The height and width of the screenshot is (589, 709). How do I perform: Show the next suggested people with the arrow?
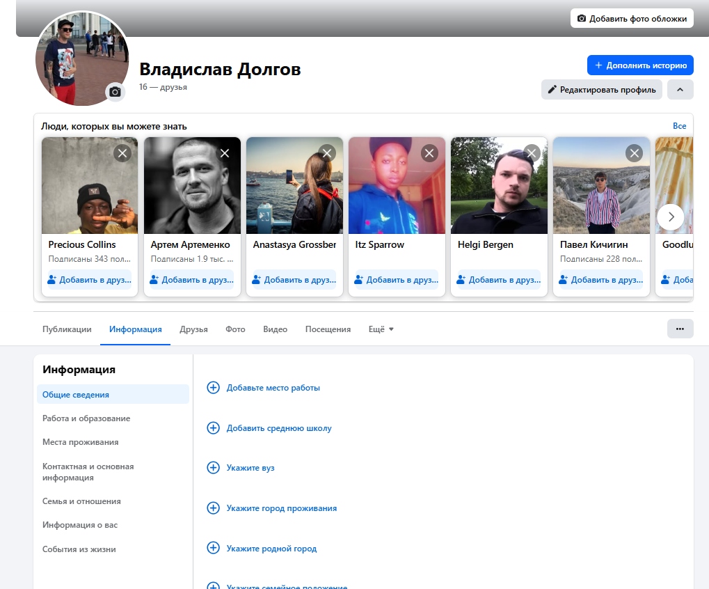[671, 217]
